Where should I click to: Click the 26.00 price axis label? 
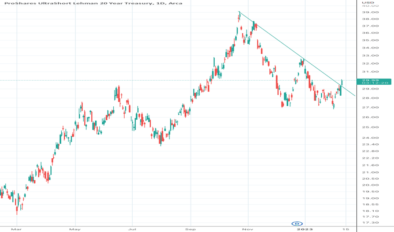[370, 117]
